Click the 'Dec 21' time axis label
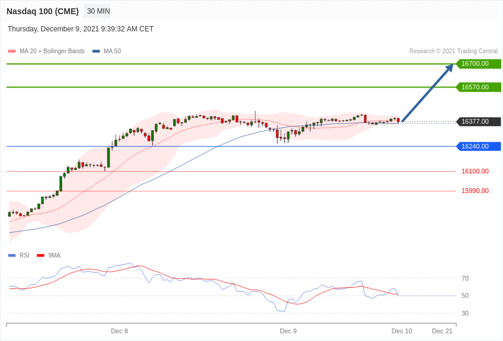This screenshot has height=341, width=503. point(442,331)
